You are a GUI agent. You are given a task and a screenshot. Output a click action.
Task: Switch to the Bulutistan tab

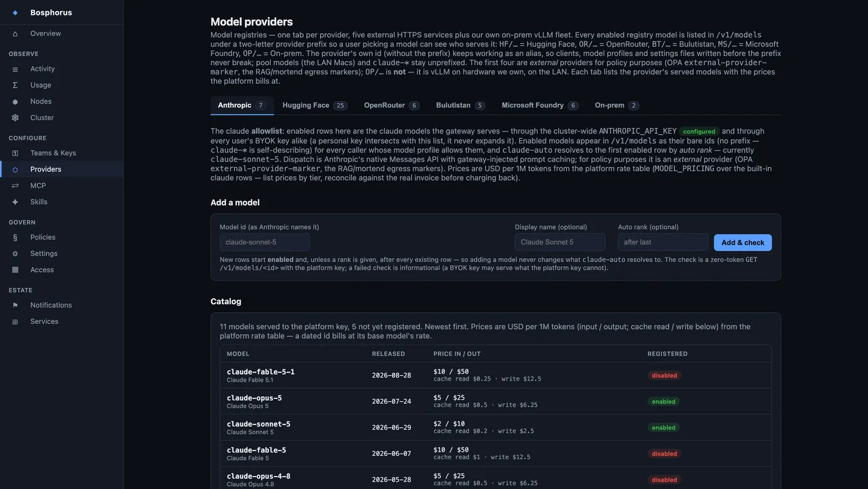point(460,105)
